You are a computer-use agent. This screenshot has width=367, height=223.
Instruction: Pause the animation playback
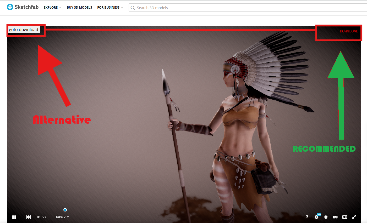click(14, 217)
